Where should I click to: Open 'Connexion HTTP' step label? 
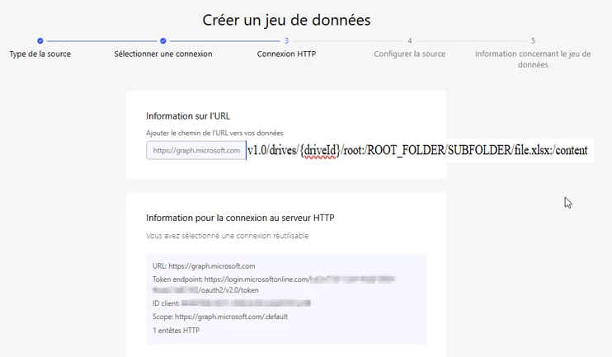click(x=286, y=54)
